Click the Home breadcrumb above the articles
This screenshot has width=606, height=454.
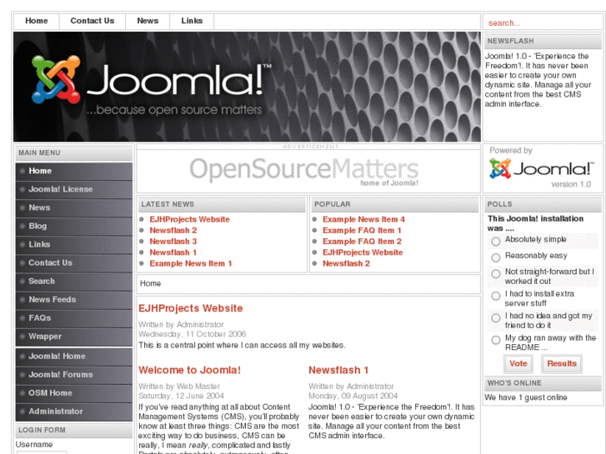150,283
